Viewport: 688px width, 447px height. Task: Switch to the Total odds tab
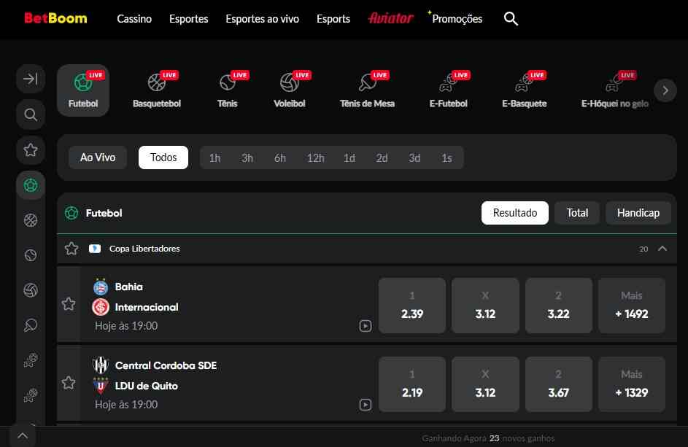pos(576,212)
